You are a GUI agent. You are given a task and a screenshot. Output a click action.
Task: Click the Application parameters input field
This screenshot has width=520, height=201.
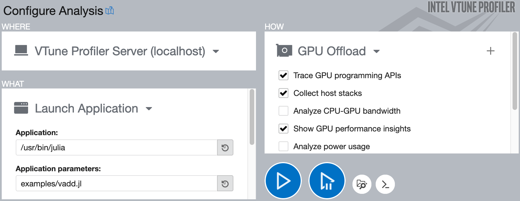click(116, 184)
